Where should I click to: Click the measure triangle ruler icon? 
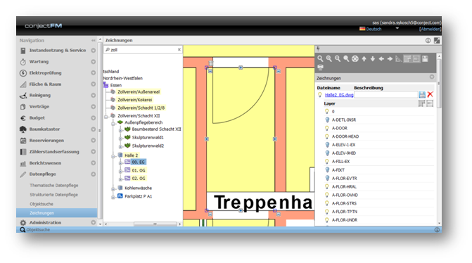coord(399,59)
